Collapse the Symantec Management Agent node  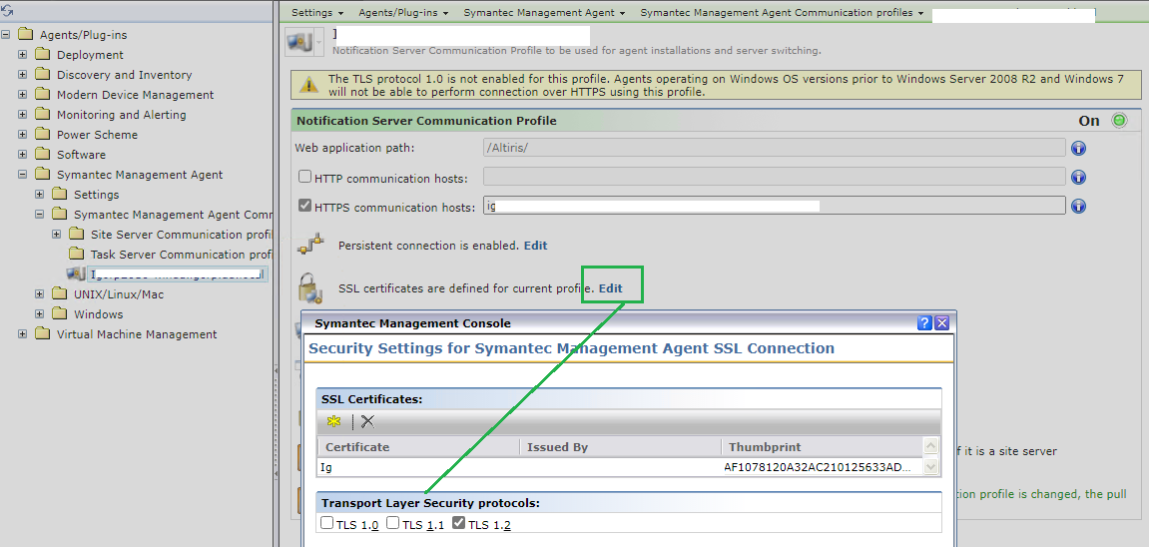point(23,175)
